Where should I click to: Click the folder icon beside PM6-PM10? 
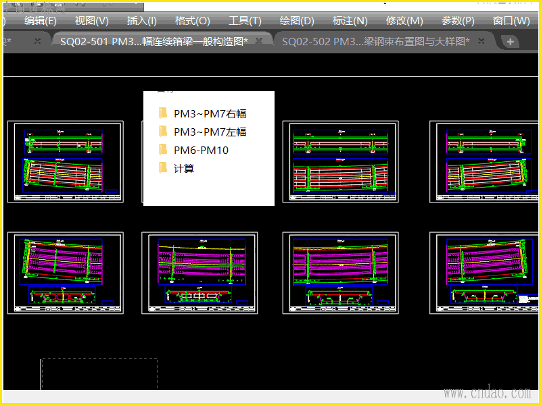[163, 149]
